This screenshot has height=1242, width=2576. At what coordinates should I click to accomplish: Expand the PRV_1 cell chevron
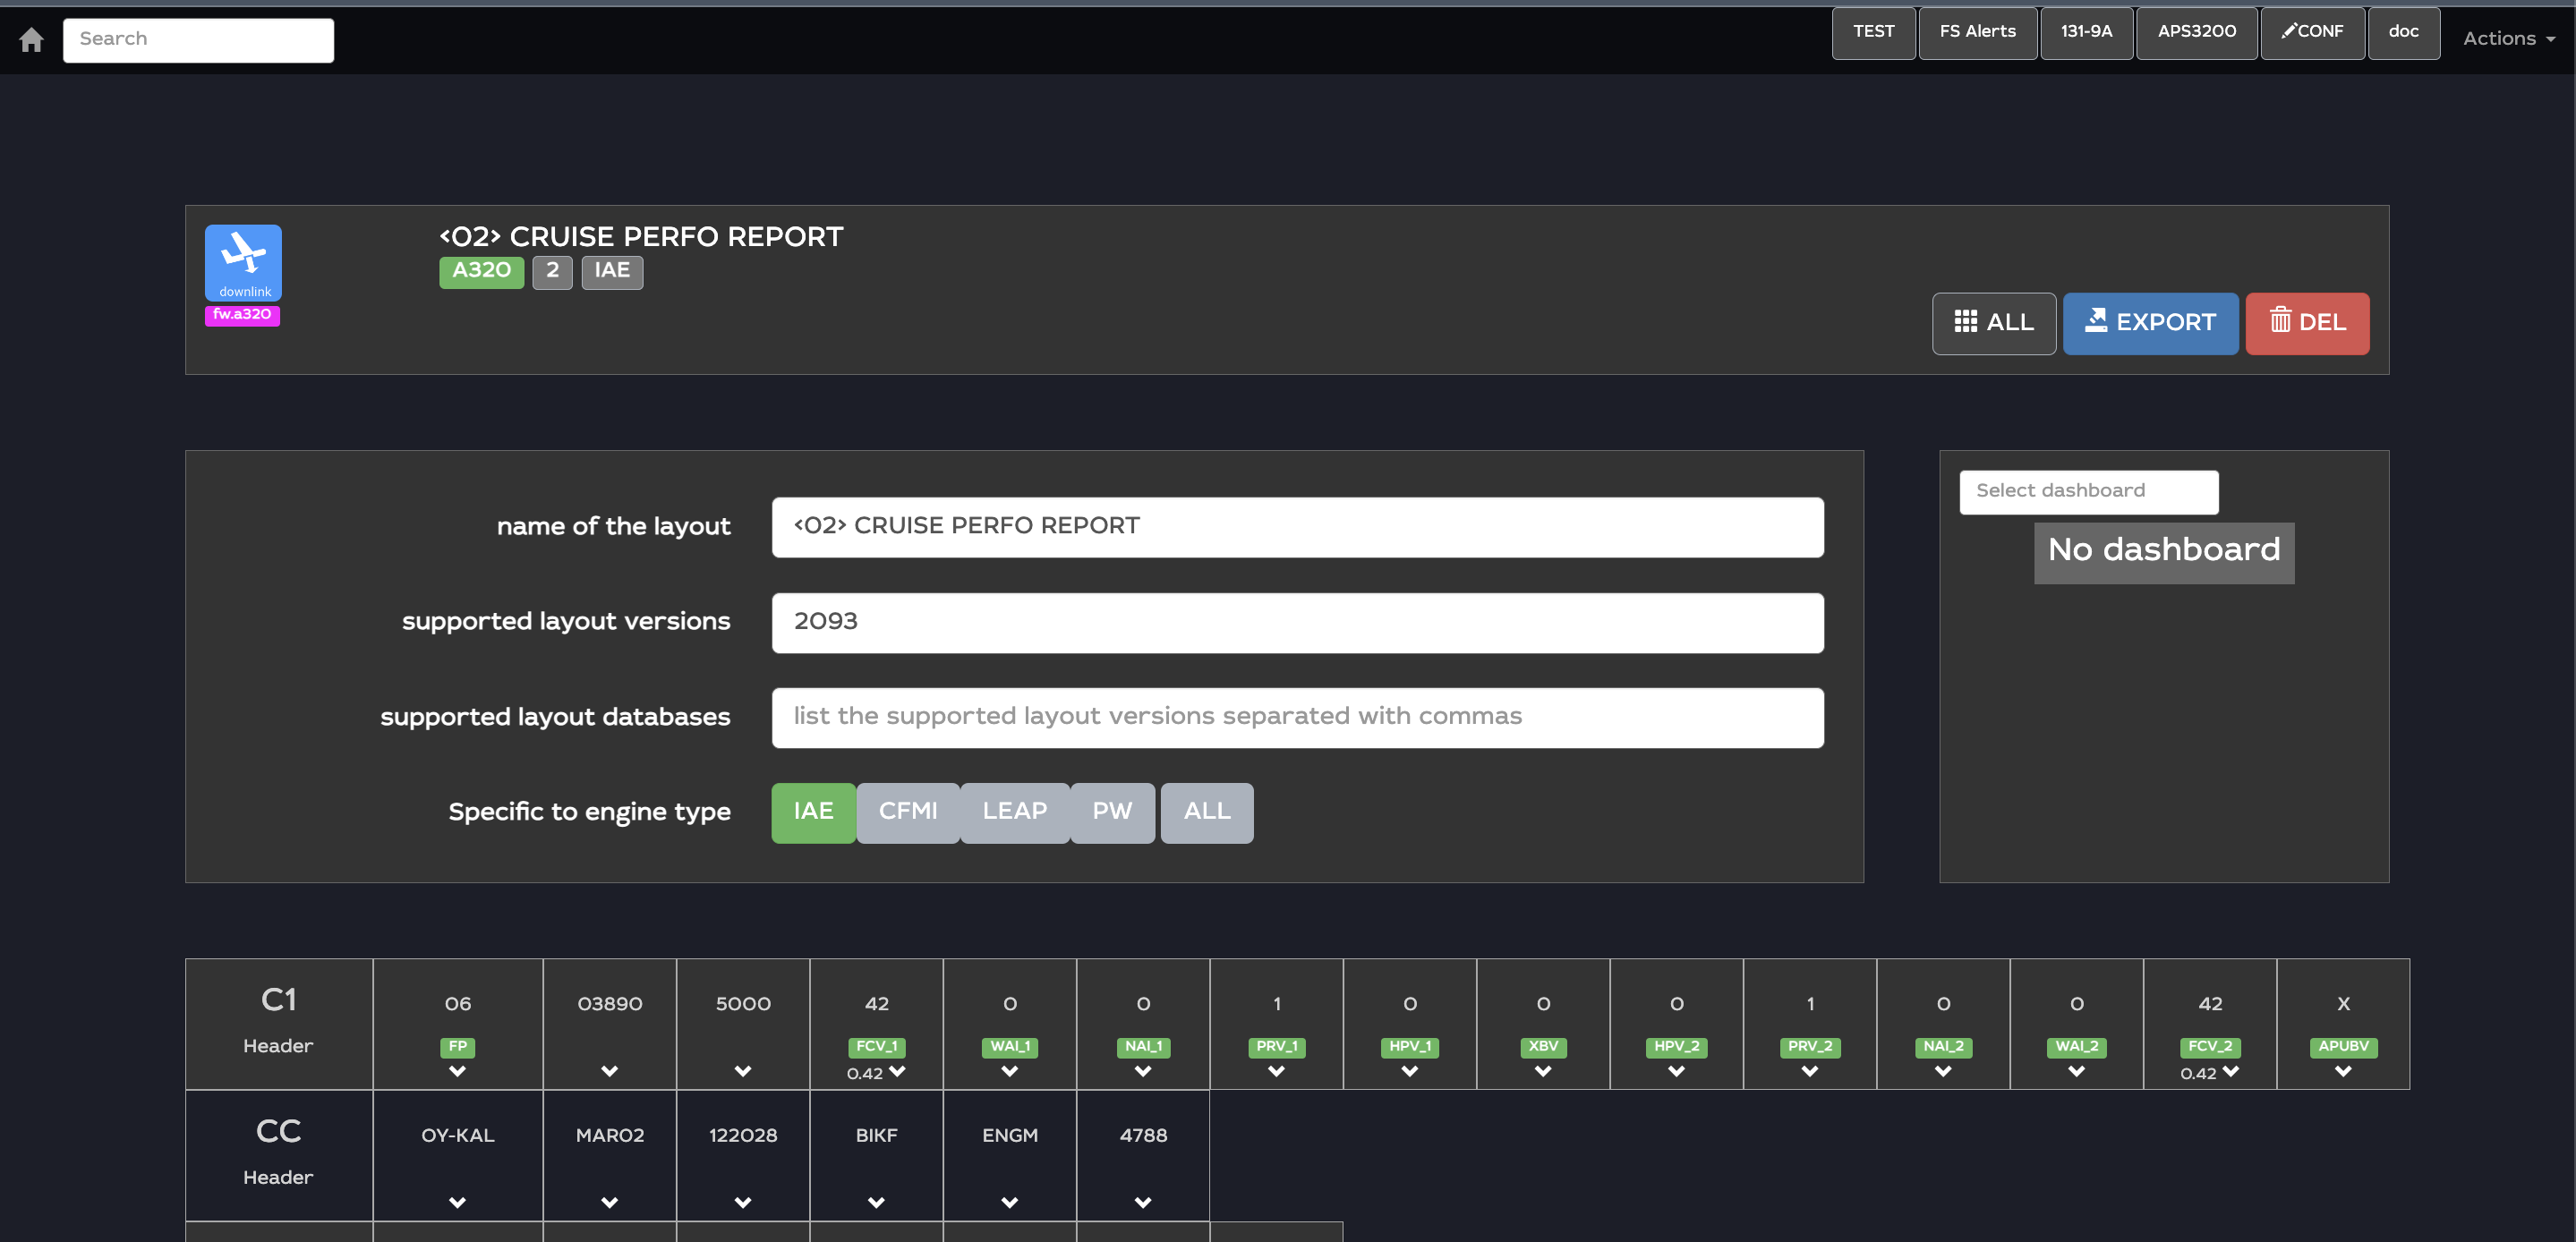pos(1276,1071)
